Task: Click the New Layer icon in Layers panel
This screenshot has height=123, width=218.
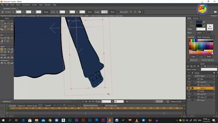Action: tap(188, 66)
